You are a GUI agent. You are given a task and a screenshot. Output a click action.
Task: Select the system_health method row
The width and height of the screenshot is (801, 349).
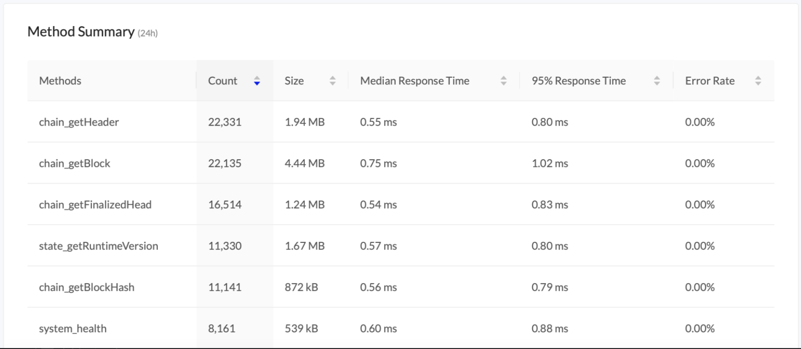tap(73, 329)
